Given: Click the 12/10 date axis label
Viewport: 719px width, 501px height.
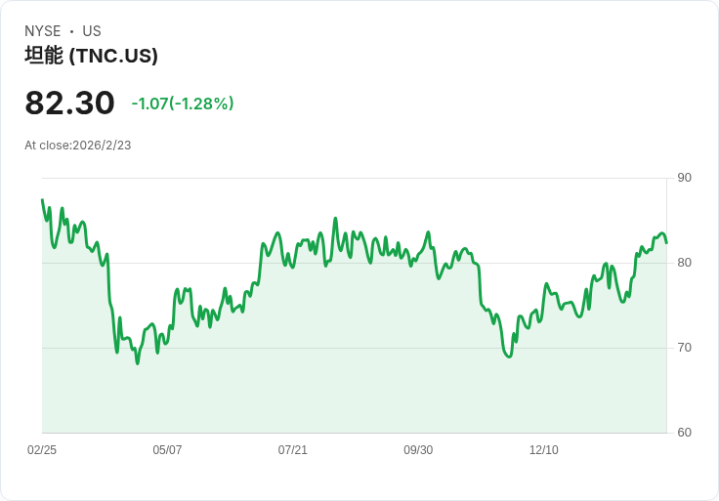Looking at the screenshot, I should click(543, 450).
